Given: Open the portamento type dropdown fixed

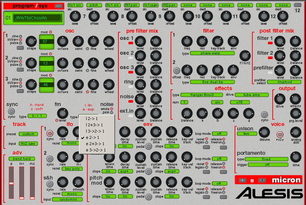Looking at the screenshot, I should tap(266, 159).
